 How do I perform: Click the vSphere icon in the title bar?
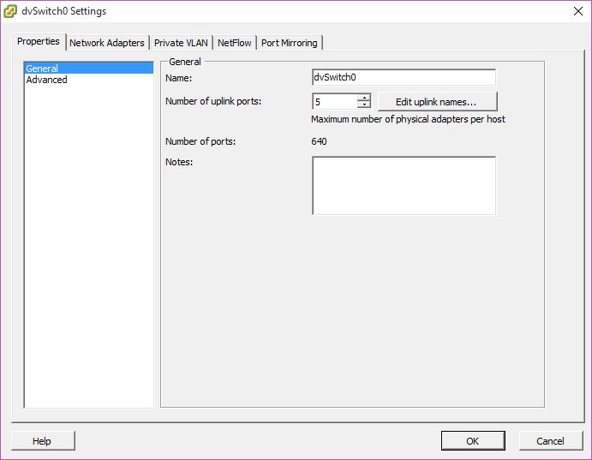coord(10,11)
